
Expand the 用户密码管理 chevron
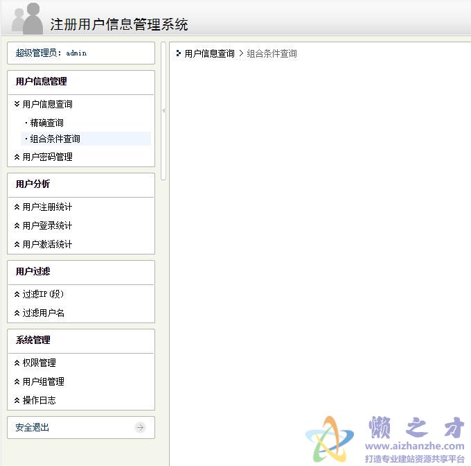coord(17,157)
